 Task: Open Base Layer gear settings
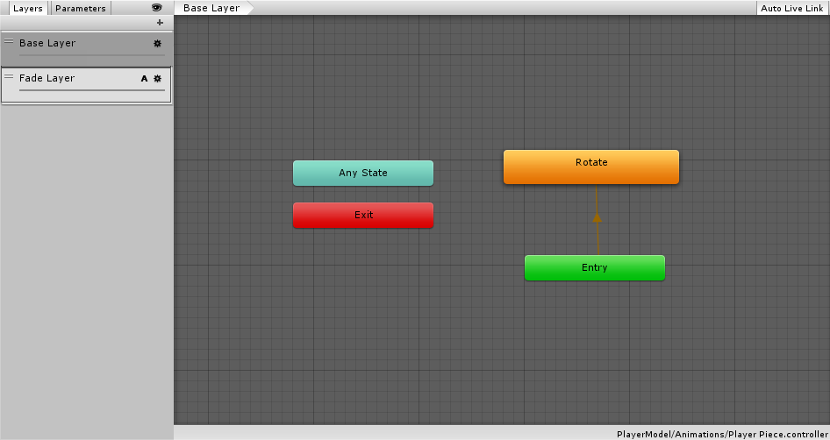157,43
